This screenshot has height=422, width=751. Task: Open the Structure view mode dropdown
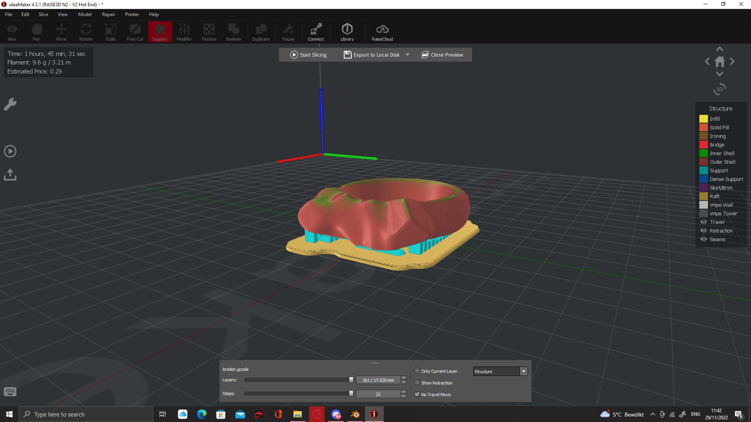coord(524,371)
